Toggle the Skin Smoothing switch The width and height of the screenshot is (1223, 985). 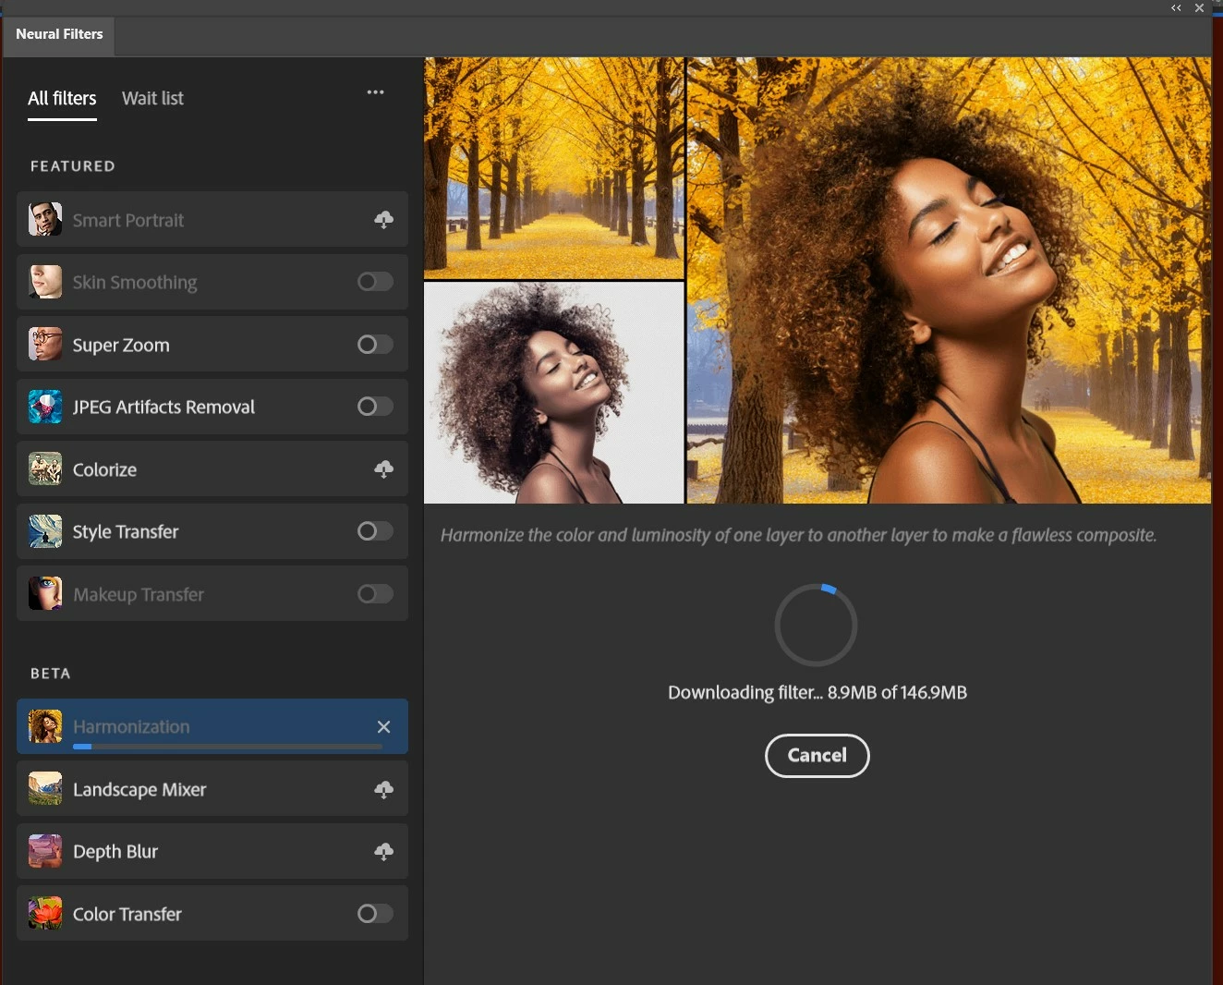[x=375, y=282]
